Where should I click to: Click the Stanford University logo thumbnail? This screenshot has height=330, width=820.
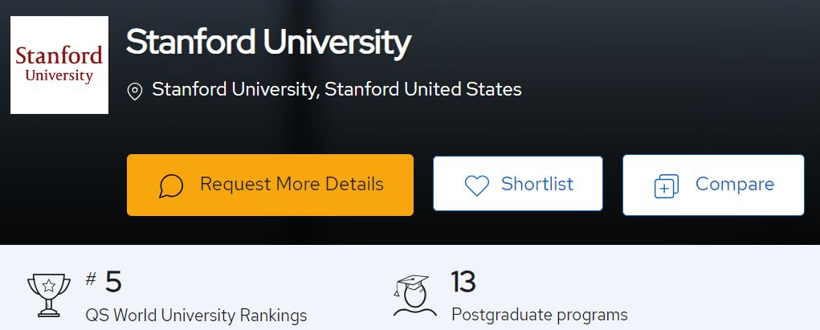(x=59, y=65)
